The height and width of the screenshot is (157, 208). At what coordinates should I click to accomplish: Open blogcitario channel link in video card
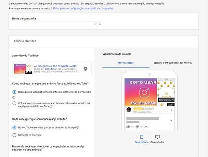(50, 69)
